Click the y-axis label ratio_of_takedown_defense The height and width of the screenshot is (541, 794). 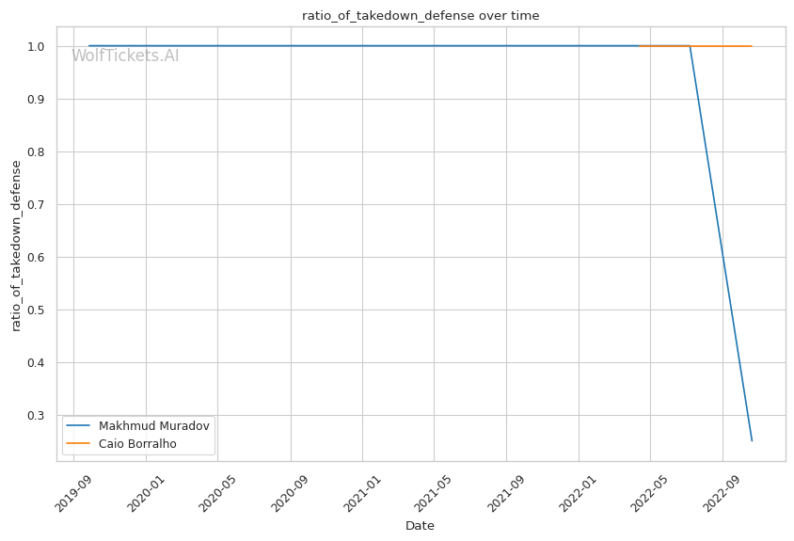[16, 246]
